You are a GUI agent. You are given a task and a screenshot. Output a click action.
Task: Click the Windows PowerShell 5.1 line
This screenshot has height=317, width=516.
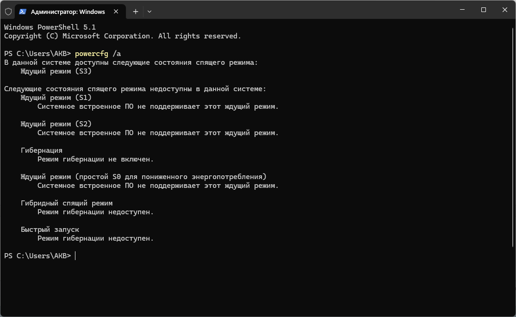point(50,27)
